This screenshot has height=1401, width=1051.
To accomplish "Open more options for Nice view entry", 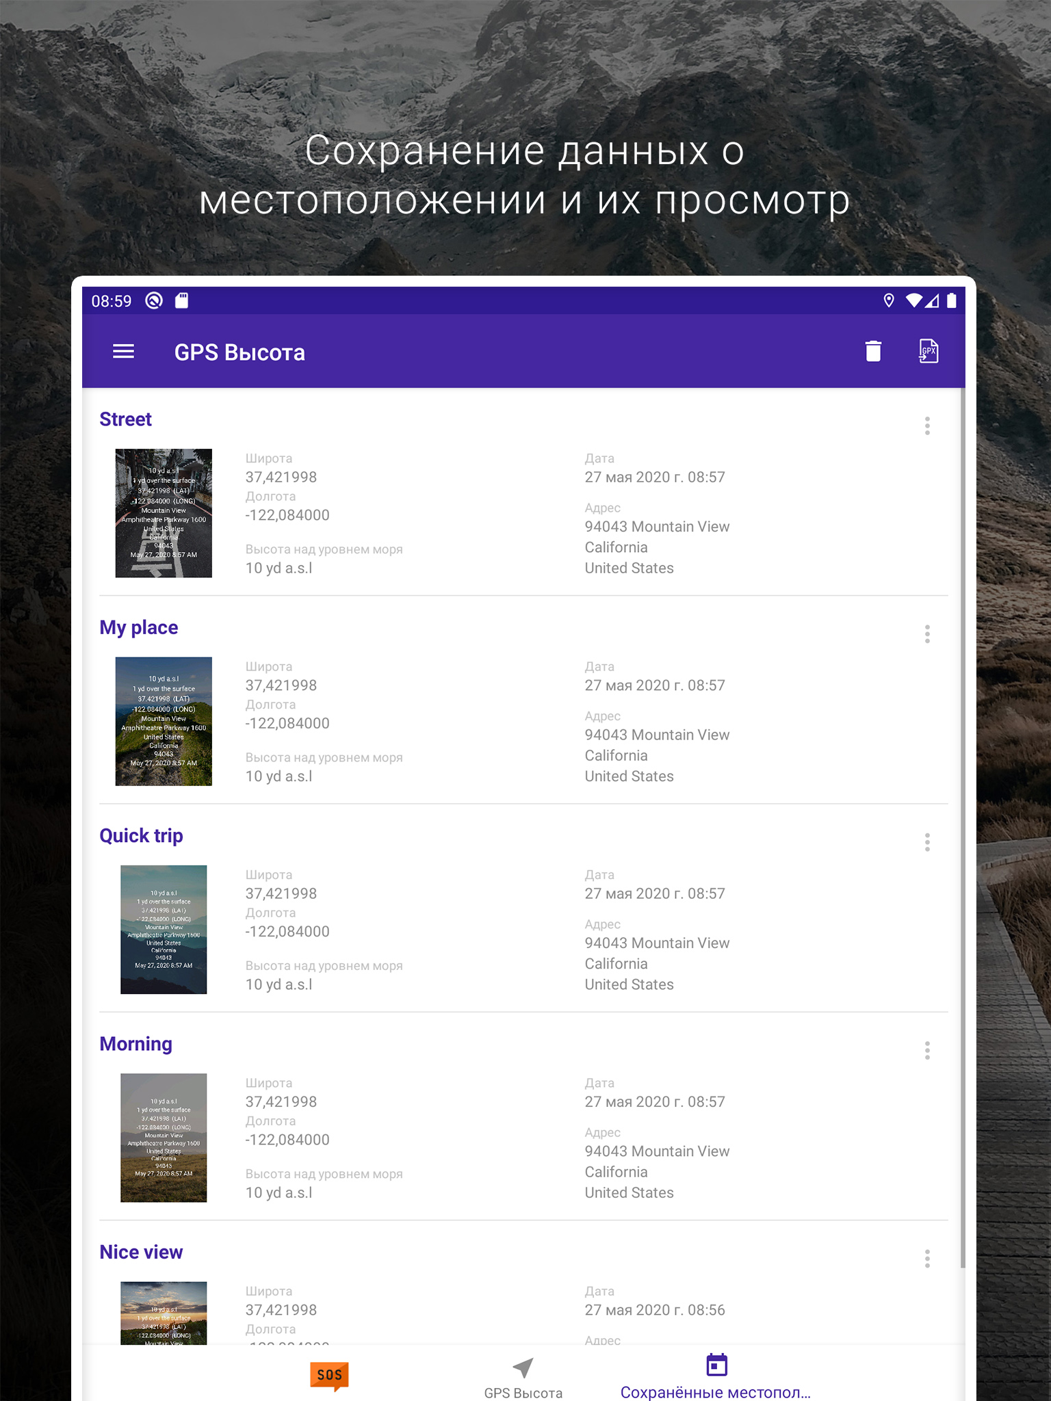I will [x=927, y=1259].
